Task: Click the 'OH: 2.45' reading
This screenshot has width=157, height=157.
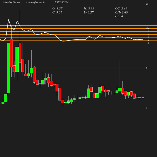Action: [x=122, y=13]
